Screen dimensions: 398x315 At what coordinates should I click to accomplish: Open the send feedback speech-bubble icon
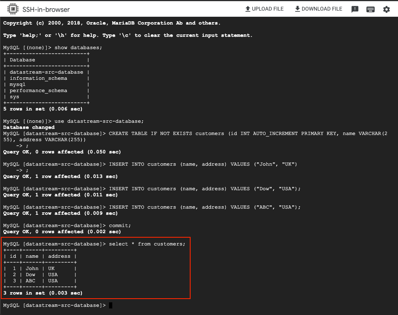[x=355, y=9]
